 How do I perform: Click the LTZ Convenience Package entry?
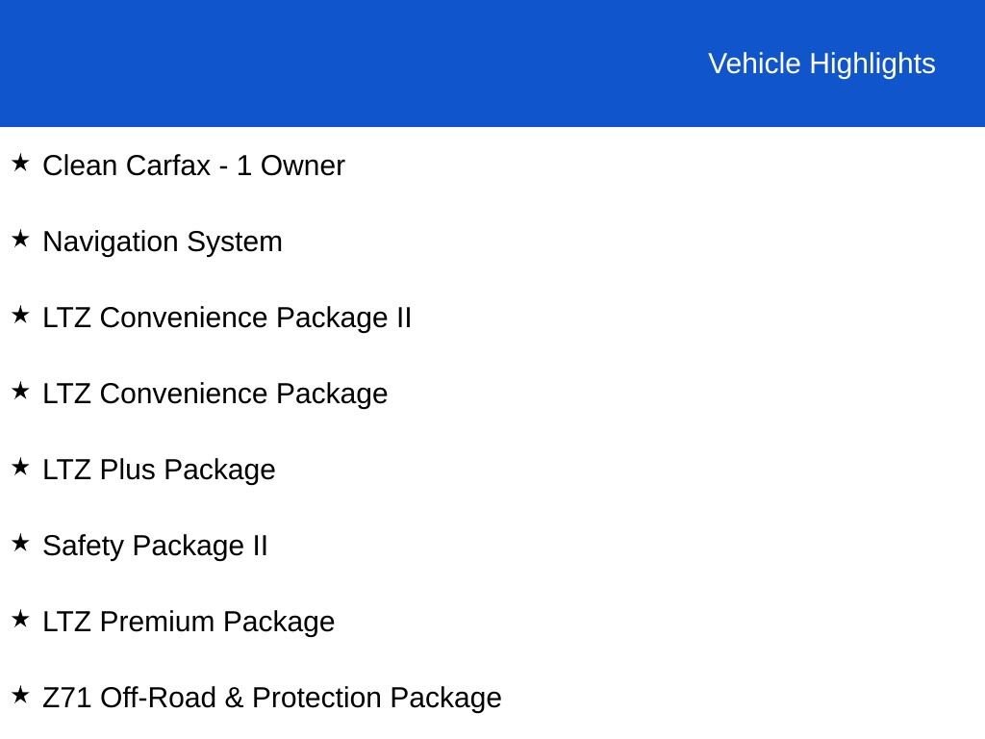pyautogui.click(x=215, y=394)
